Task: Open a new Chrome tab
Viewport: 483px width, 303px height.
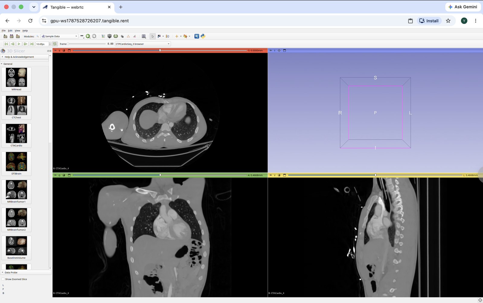Action: pyautogui.click(x=121, y=7)
